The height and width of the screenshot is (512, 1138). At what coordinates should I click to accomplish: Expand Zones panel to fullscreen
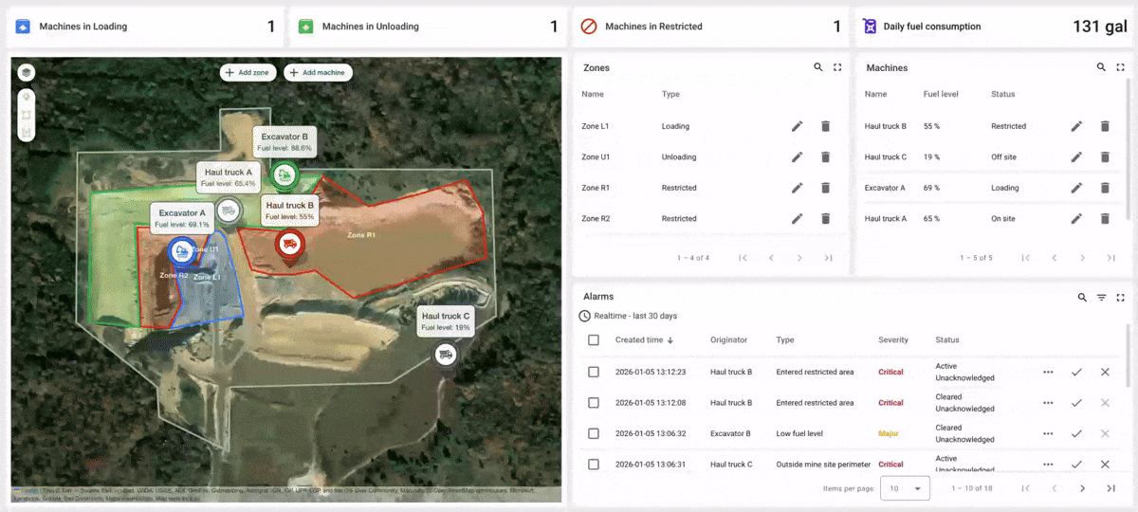(837, 67)
